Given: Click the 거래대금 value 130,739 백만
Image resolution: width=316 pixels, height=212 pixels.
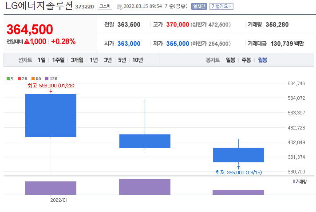Looking at the screenshot, I should (x=287, y=43).
